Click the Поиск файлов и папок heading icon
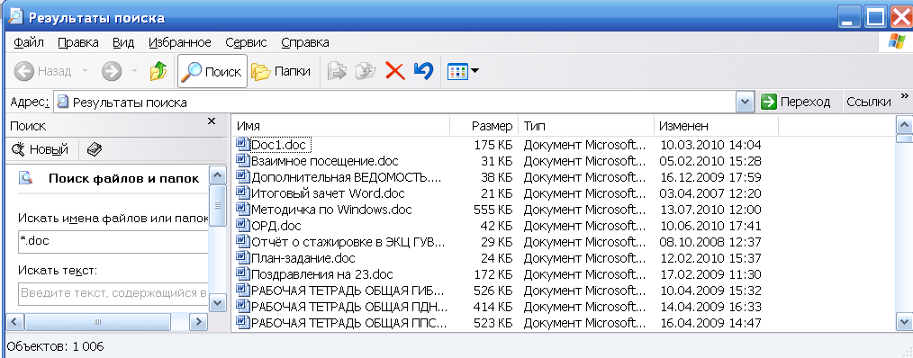The image size is (913, 358). pos(25,179)
